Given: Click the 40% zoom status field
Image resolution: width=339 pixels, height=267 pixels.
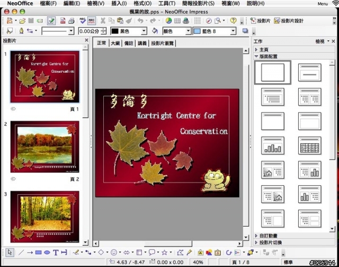Looking at the screenshot, I should tap(198, 262).
